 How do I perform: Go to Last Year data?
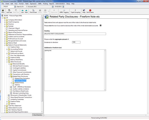tap(9, 11)
